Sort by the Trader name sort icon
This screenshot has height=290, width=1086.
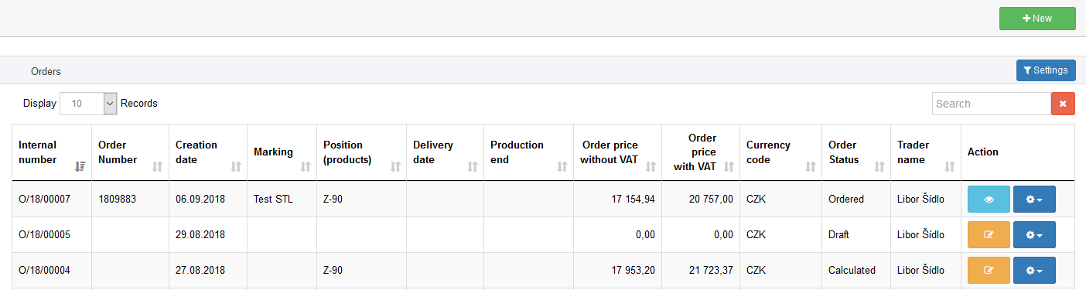tap(950, 166)
